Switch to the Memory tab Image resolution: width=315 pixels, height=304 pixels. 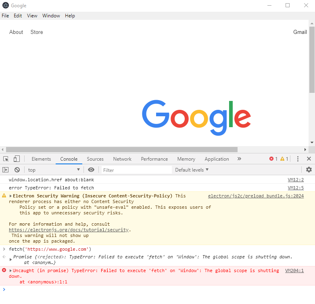(x=186, y=159)
